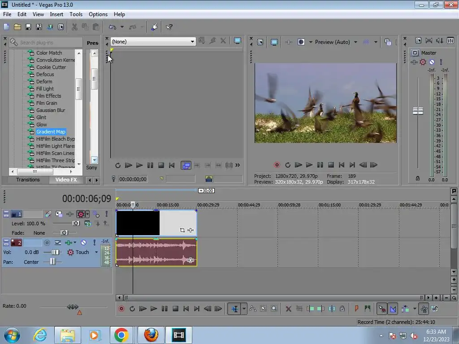This screenshot has width=459, height=344.
Task: Click Stop in the timeline transport bar
Action: (175, 309)
